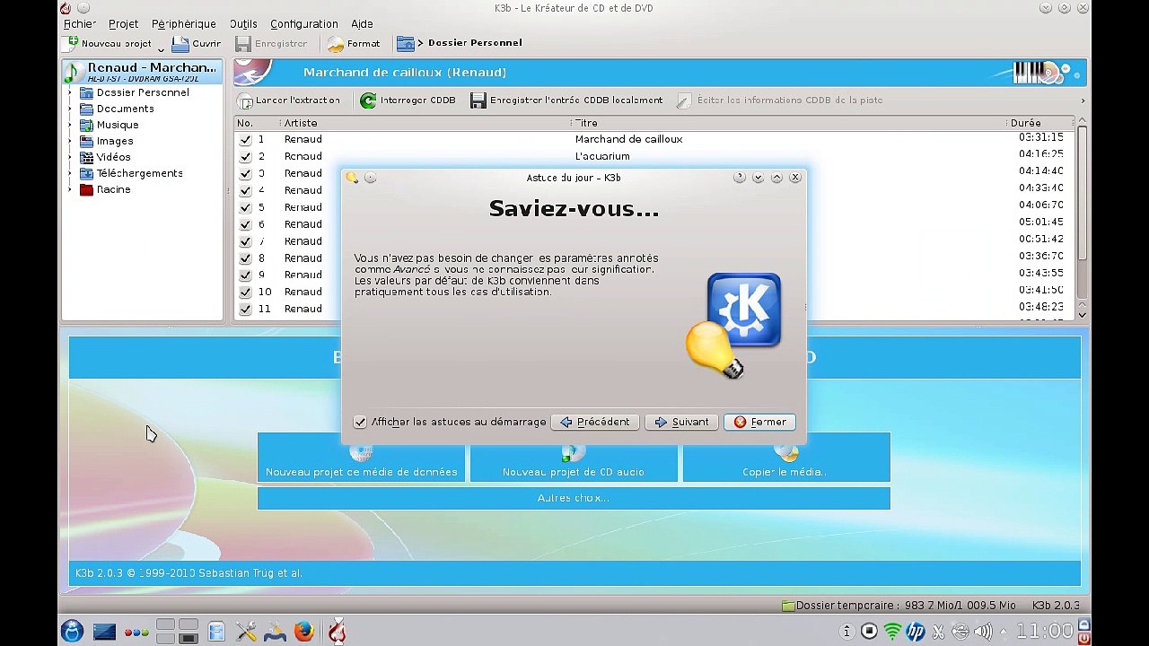
Task: Open the Projet menu
Action: [x=123, y=24]
